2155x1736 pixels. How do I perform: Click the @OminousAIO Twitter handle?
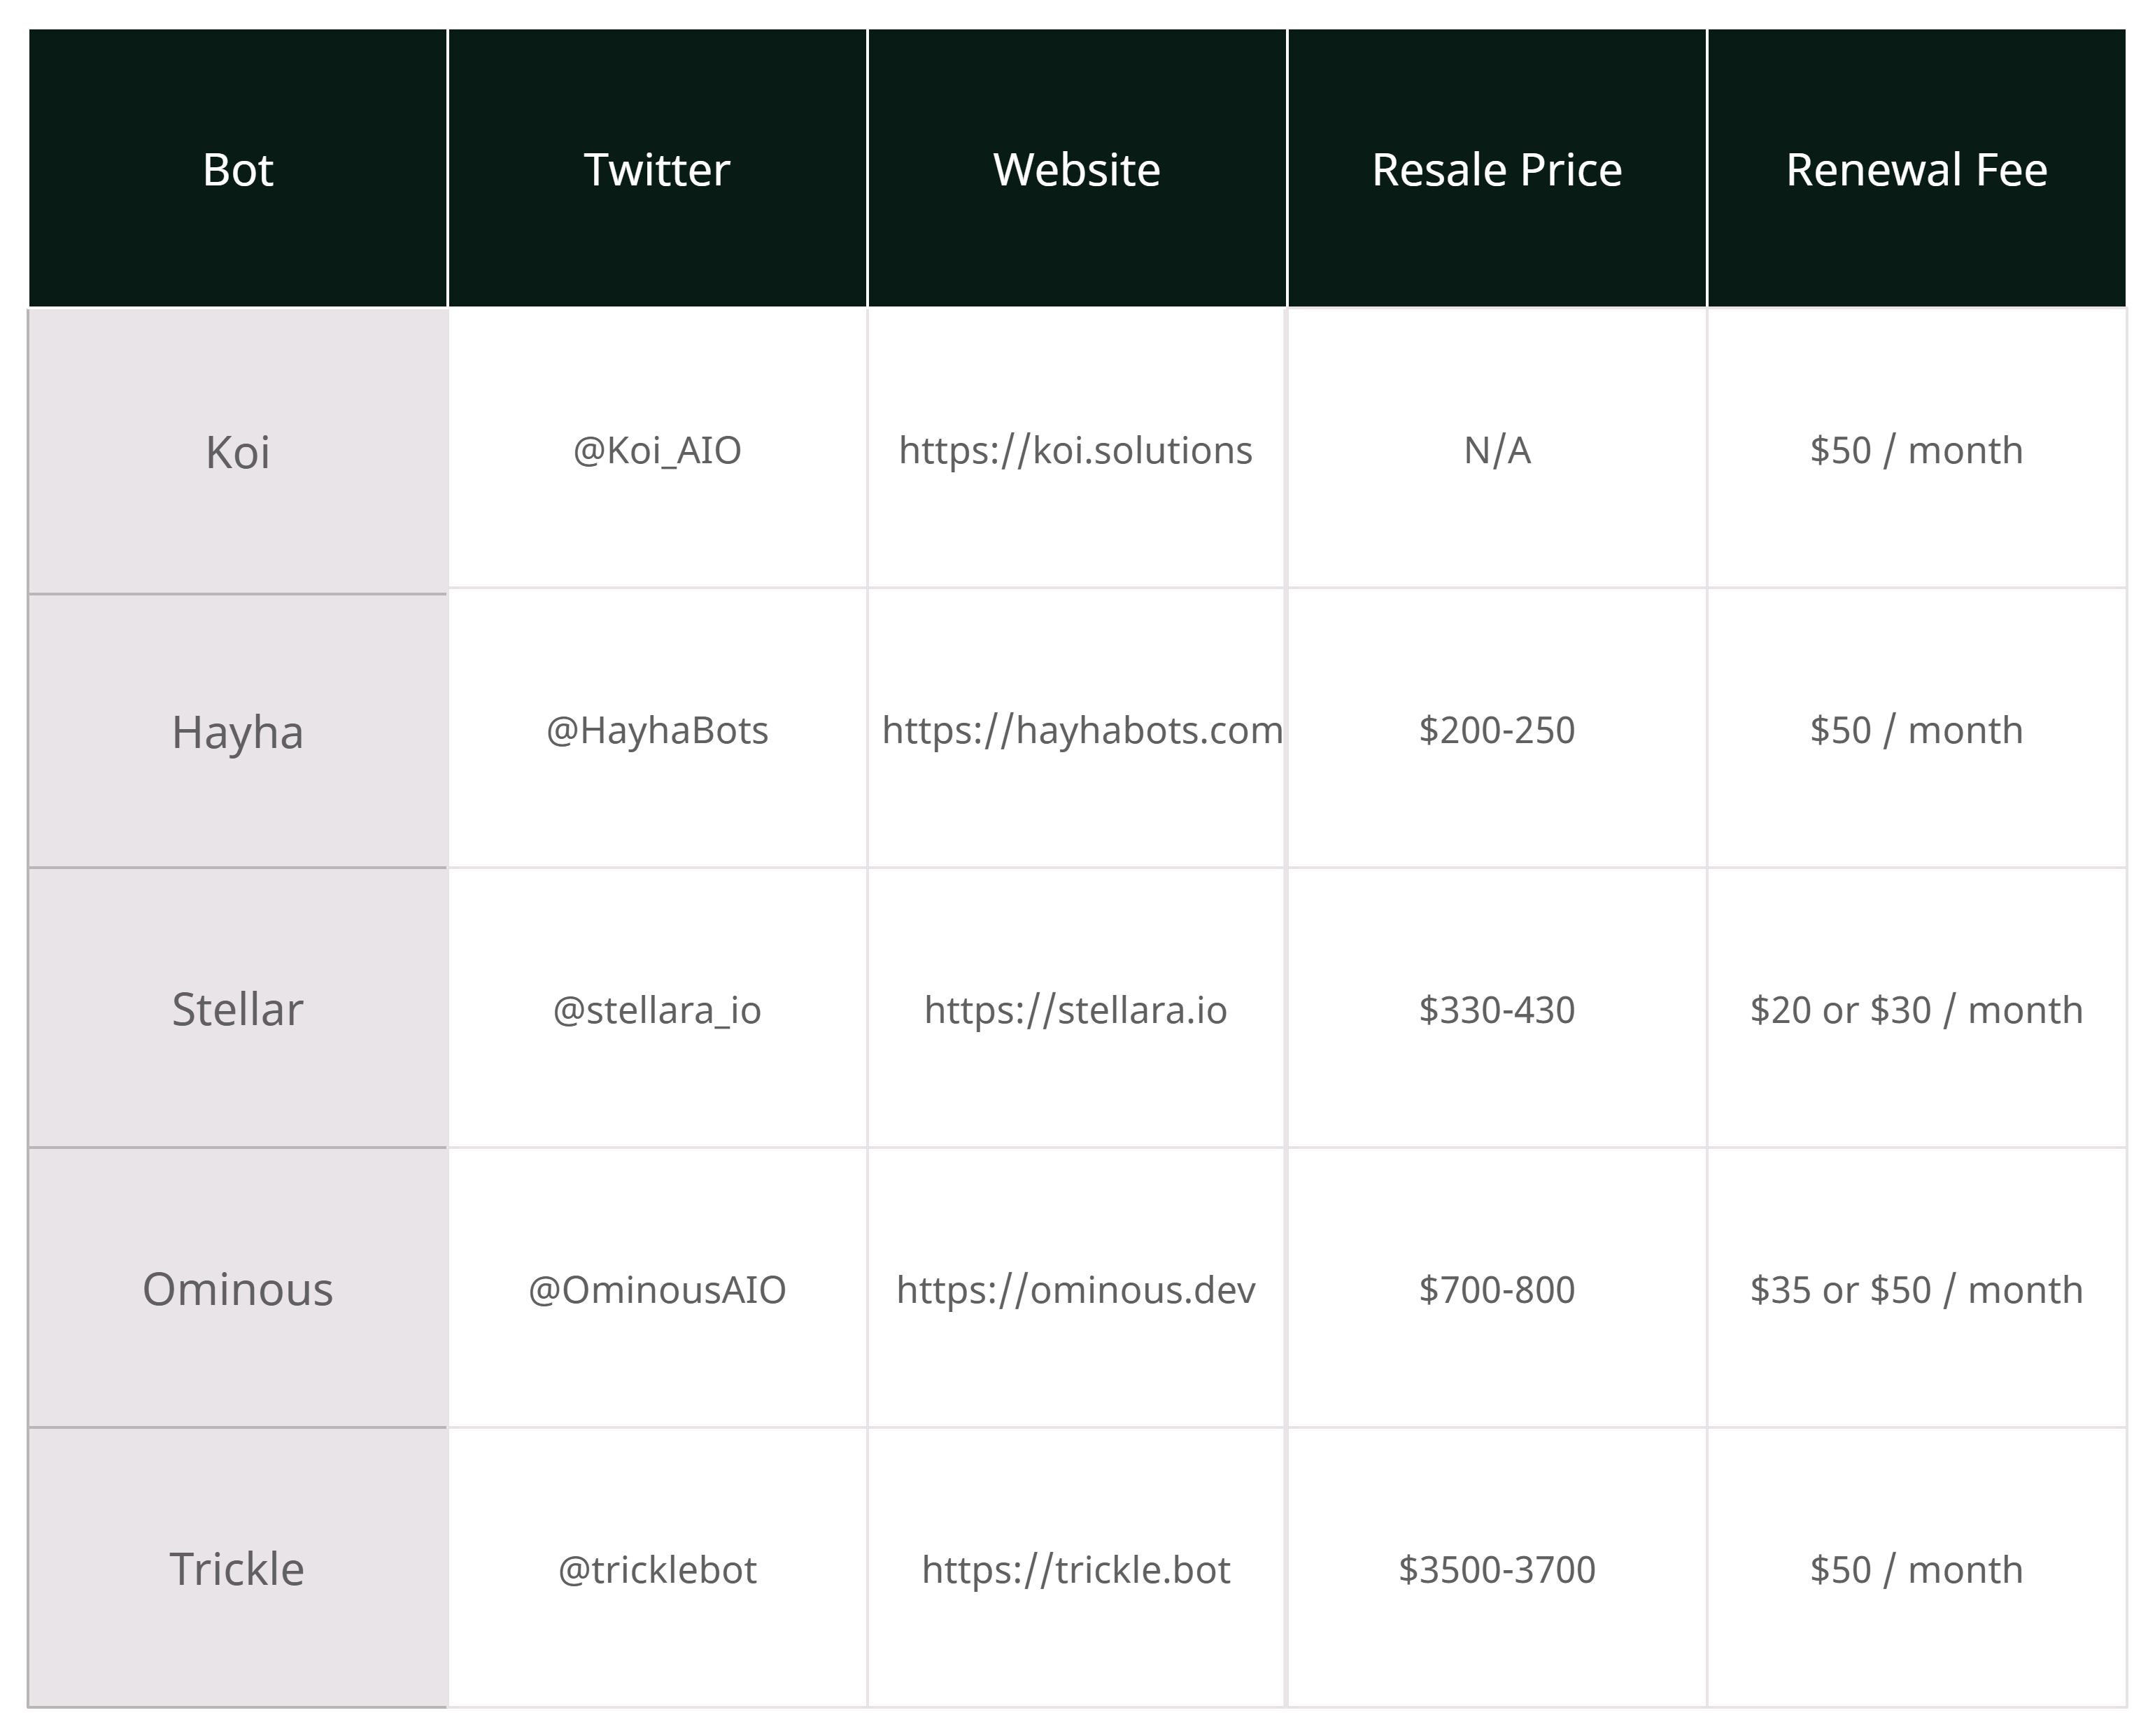(657, 1291)
